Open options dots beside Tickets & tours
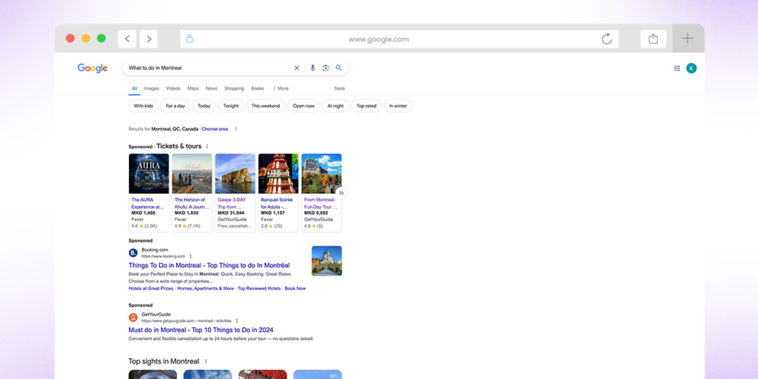Viewport: 758px width, 379px height. coord(207,147)
